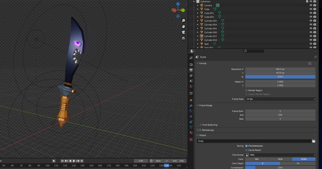
Task: Open the Modifiers wrench properties tab
Action: pos(191,106)
